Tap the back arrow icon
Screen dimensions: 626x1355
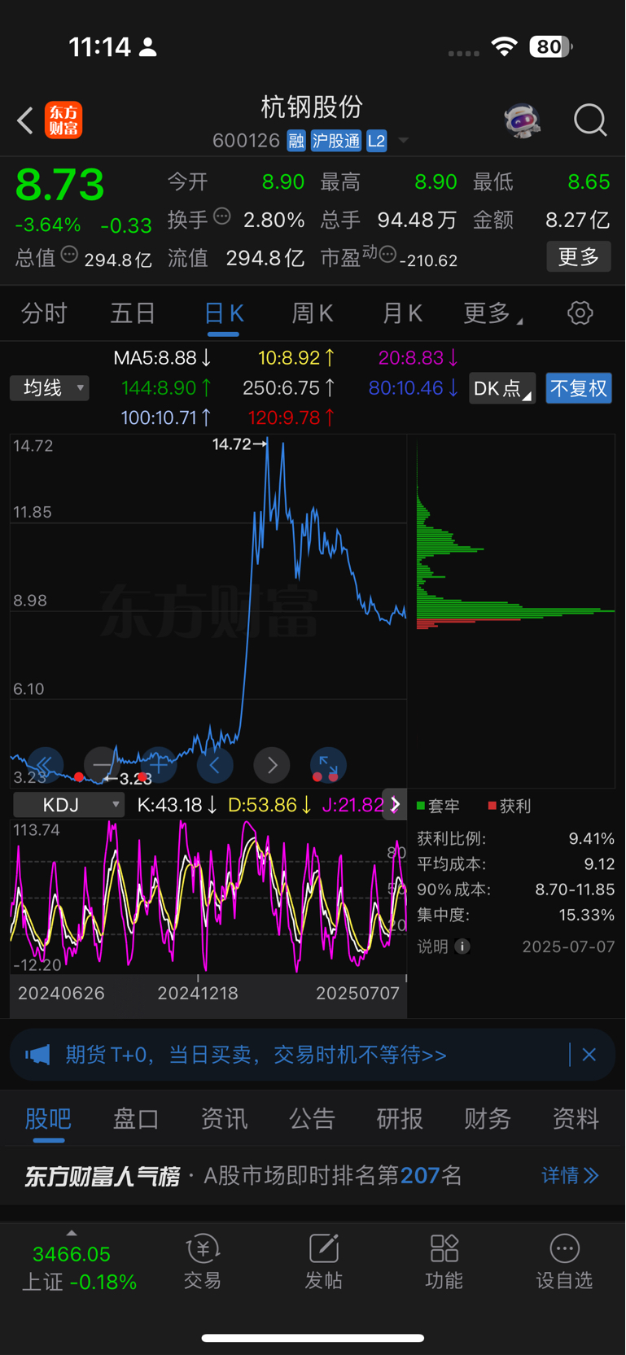(25, 120)
